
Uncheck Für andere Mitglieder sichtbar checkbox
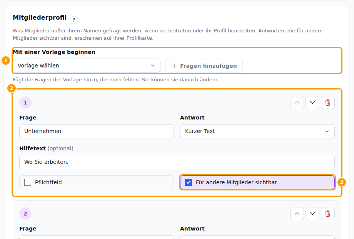188,182
